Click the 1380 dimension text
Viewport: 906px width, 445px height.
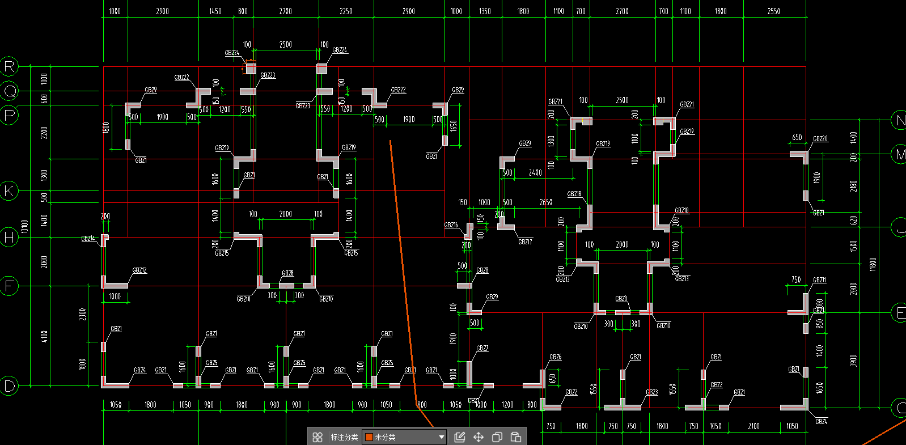(x=551, y=141)
